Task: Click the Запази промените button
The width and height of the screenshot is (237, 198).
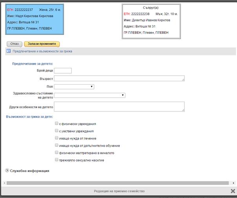Action: [42, 44]
